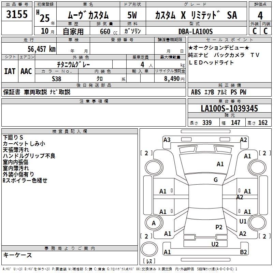Click the inspector note Rスポイラー色褪せ
The width and height of the screenshot is (273, 273).
(25, 181)
